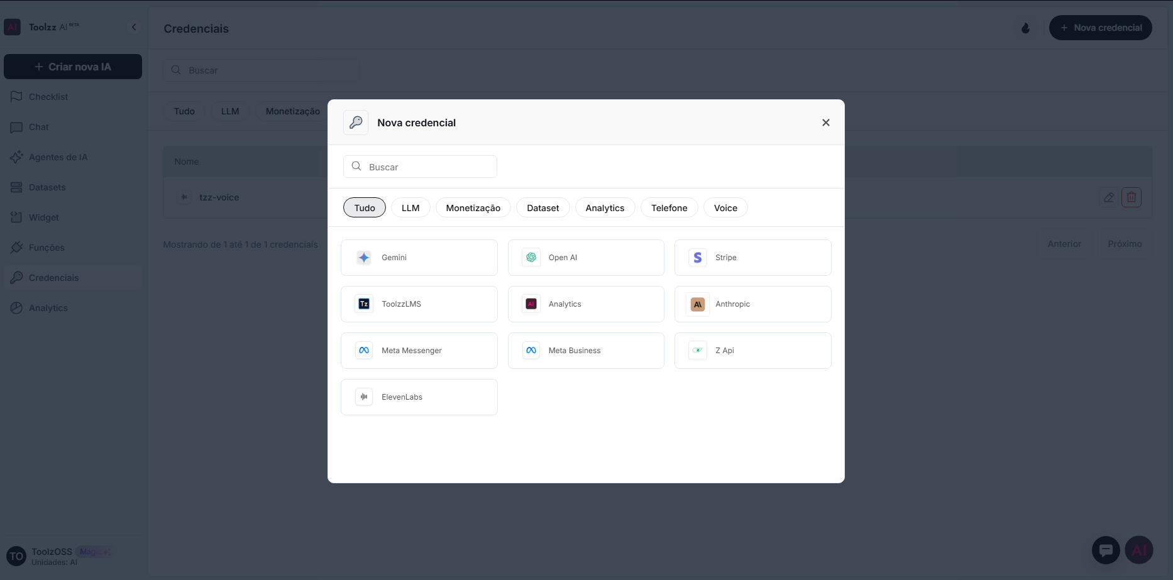Screen dimensions: 1173x580
Task: Click the Meta Messenger logo icon
Action: click(x=364, y=351)
